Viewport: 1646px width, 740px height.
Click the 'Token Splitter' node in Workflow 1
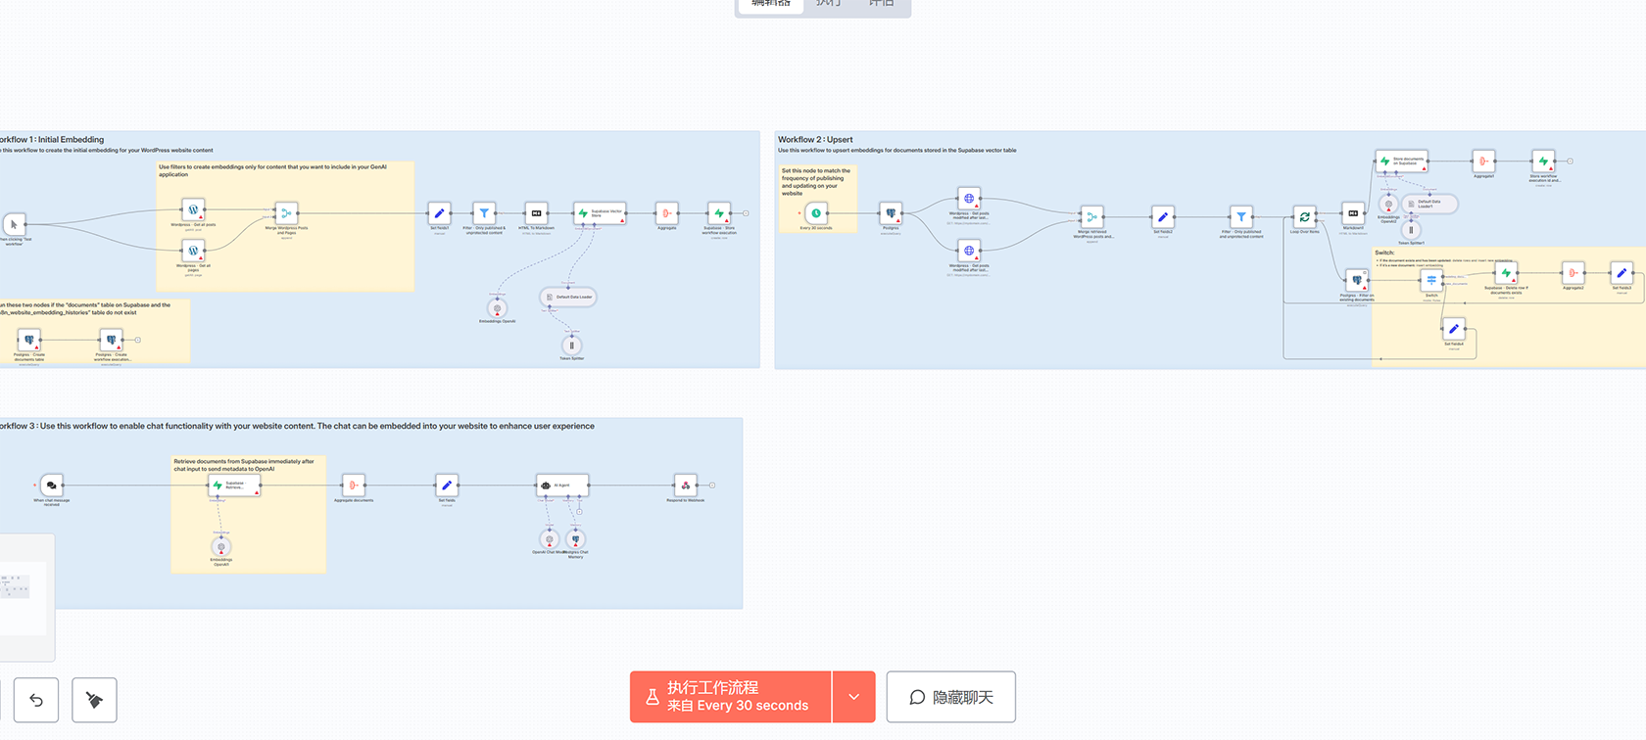point(572,345)
